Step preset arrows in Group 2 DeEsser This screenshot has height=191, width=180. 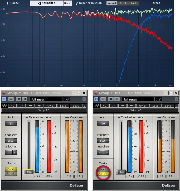click(x=64, y=99)
